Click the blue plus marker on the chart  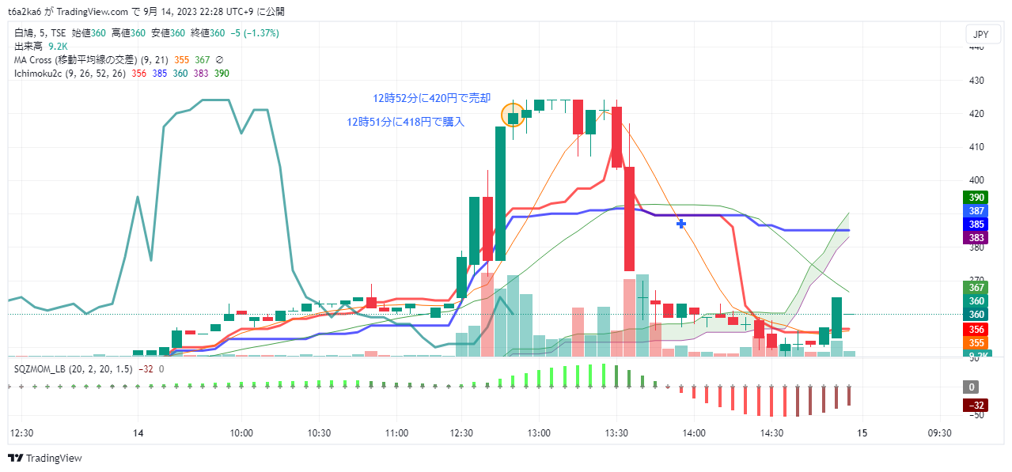pyautogui.click(x=680, y=224)
